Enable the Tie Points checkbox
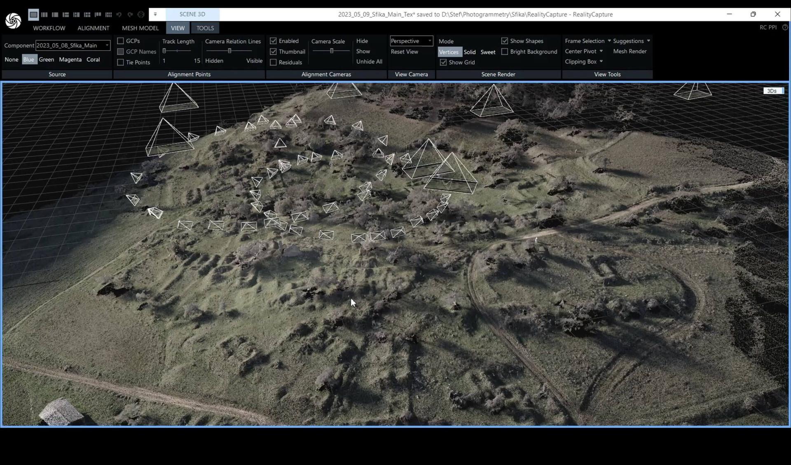This screenshot has width=791, height=465. 121,62
